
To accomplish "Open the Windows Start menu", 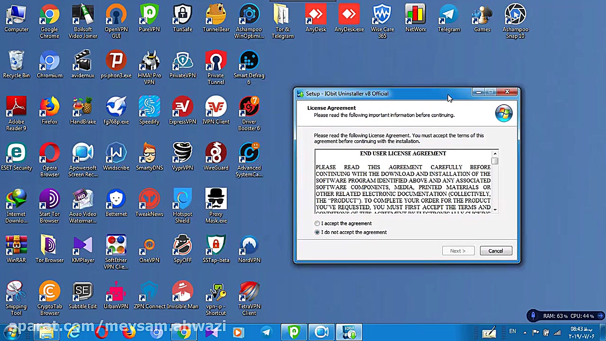I will point(10,332).
